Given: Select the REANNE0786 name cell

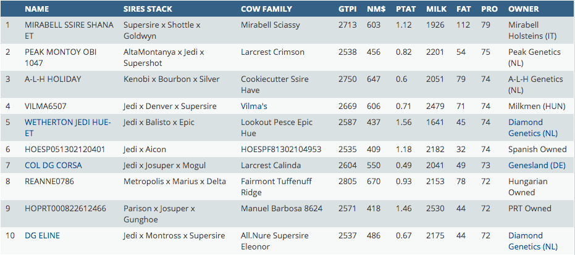Looking at the screenshot, I should (x=49, y=181).
